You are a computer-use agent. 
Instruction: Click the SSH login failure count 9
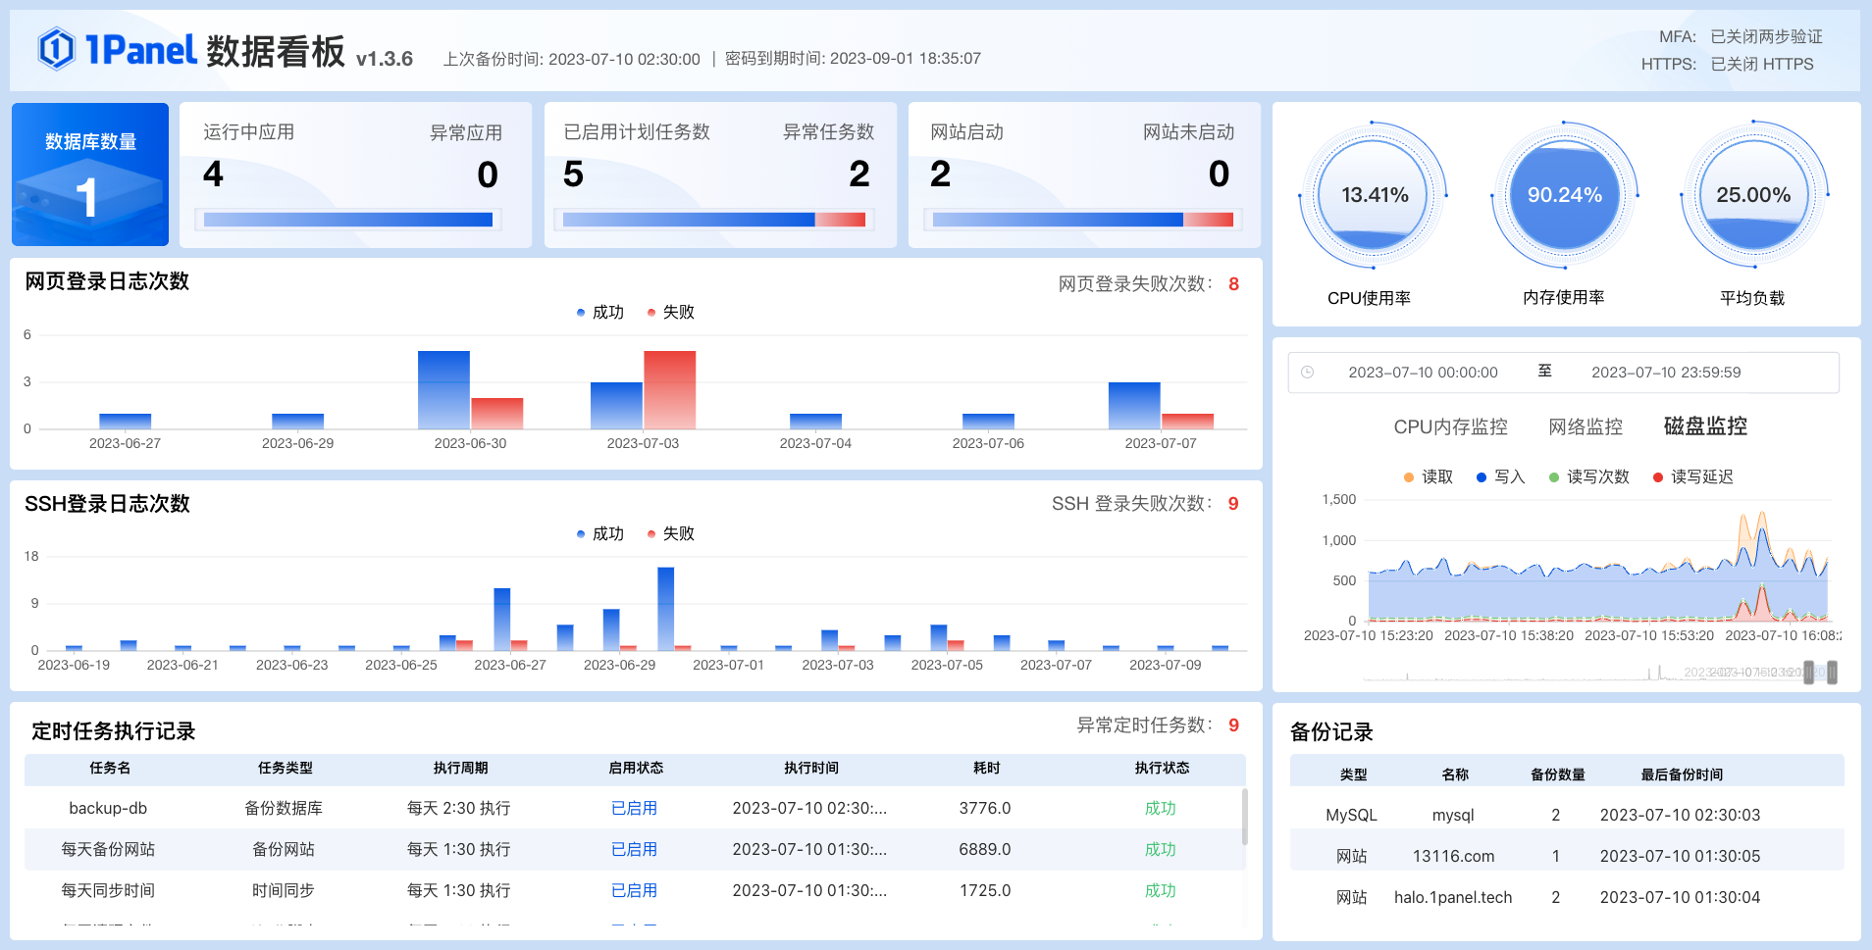pyautogui.click(x=1231, y=504)
